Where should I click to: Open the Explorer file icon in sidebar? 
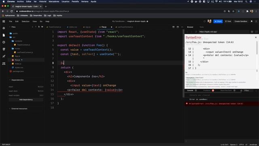click(x=4, y=35)
